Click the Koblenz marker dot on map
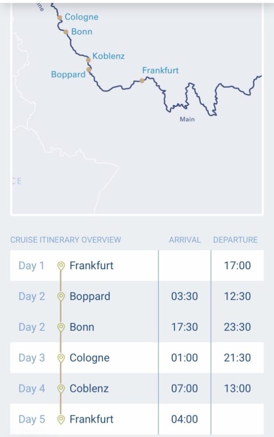The image size is (274, 437). tap(88, 60)
